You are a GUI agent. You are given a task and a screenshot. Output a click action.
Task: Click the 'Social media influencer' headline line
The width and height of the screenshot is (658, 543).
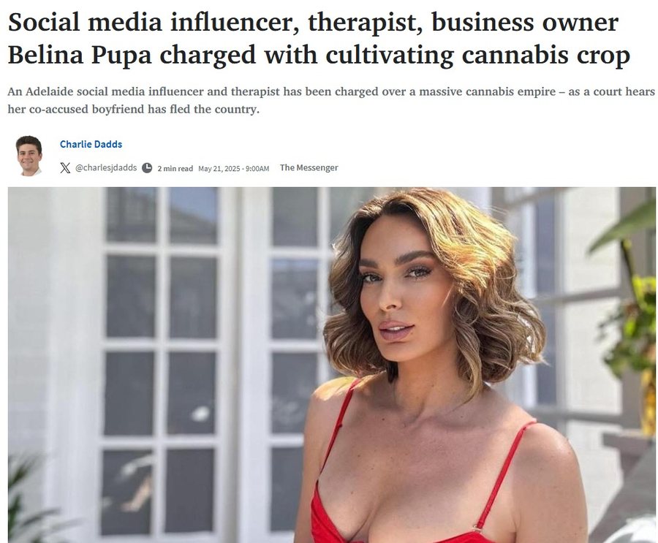click(x=313, y=22)
